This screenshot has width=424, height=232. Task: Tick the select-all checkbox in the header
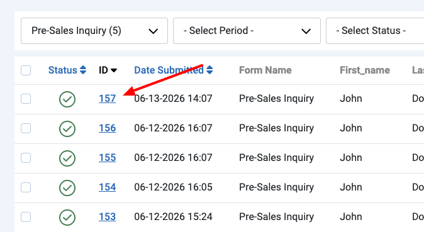coord(26,70)
